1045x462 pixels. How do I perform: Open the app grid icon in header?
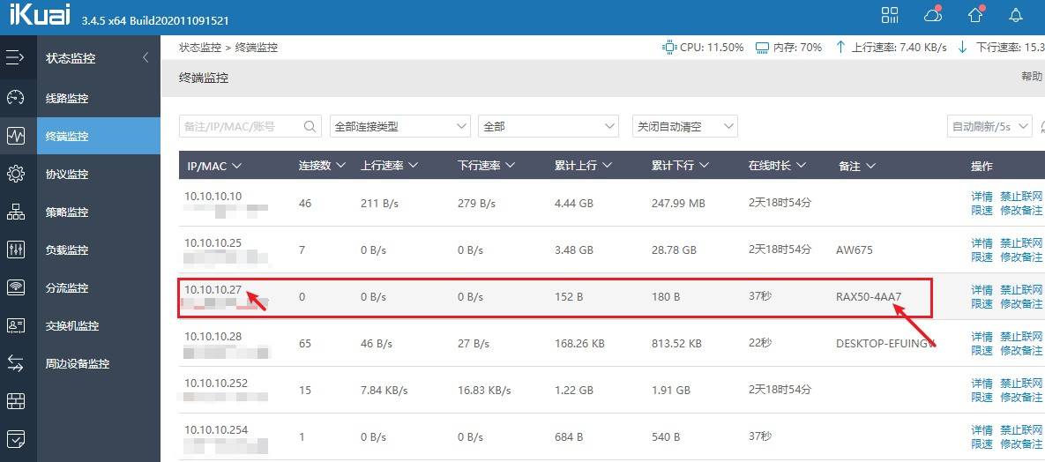tap(890, 15)
